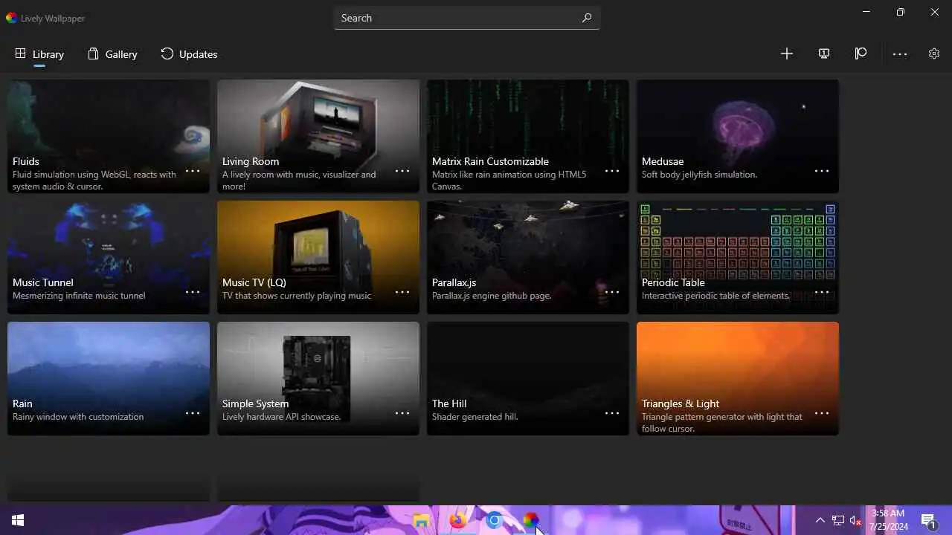952x535 pixels.
Task: Select the Matrix Rain Customizable thumbnail
Action: (x=528, y=136)
